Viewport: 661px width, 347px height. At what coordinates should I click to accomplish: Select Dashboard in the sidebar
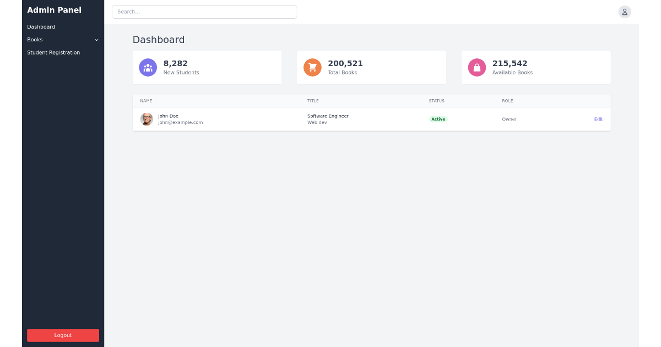(x=41, y=26)
